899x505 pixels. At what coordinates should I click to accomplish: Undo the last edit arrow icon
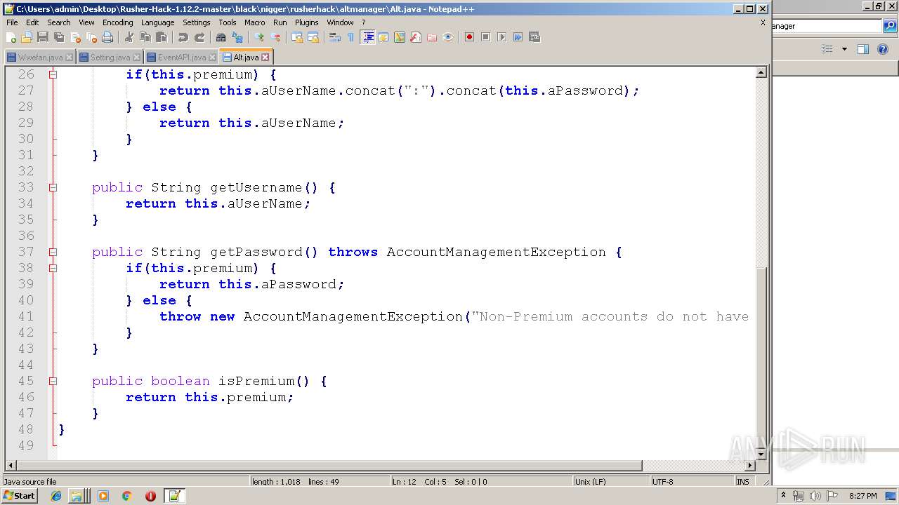coord(183,37)
